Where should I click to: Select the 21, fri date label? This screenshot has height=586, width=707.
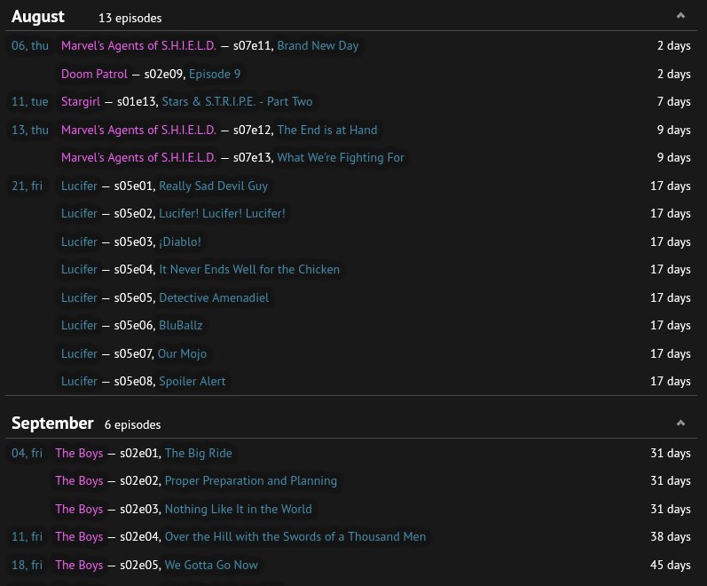coord(27,186)
